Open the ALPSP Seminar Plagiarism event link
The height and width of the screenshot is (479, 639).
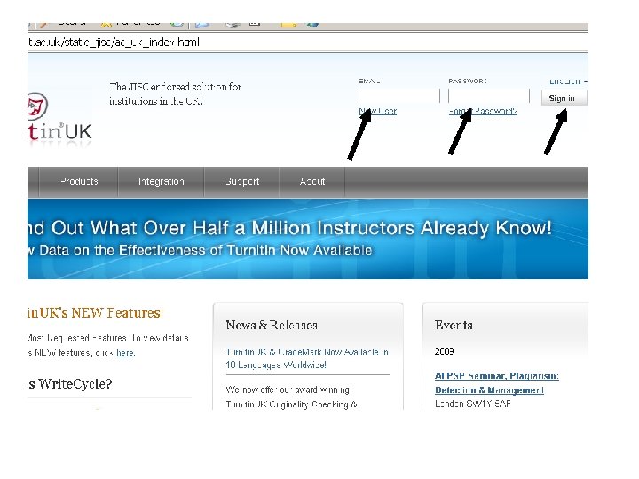(x=497, y=383)
